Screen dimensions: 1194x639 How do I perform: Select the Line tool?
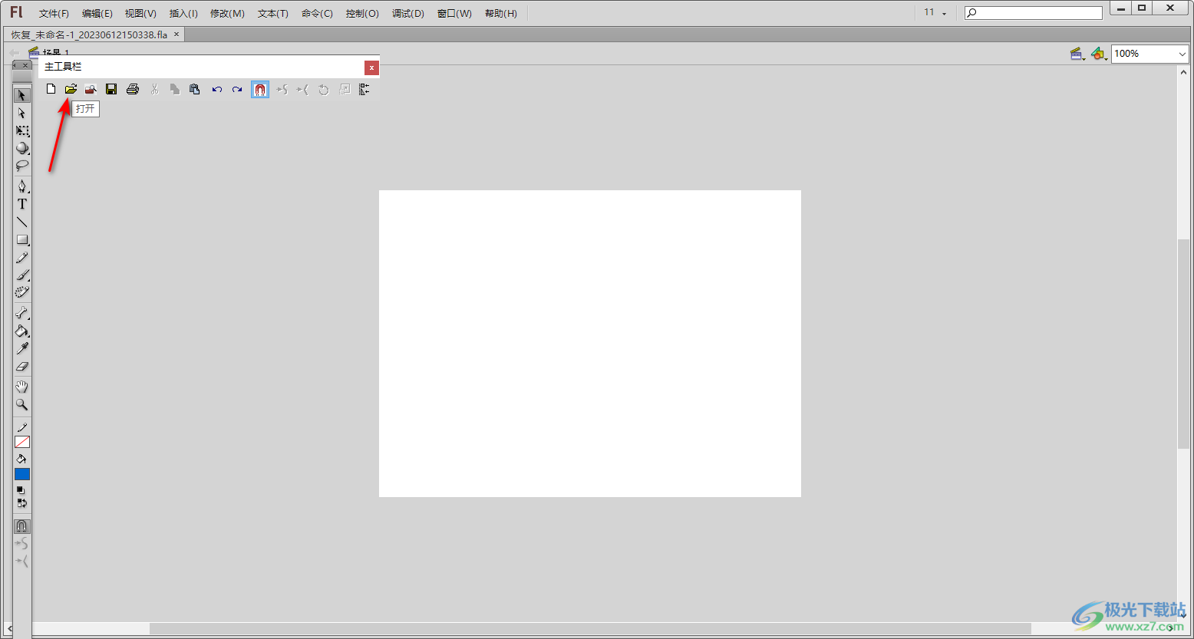[x=22, y=222]
